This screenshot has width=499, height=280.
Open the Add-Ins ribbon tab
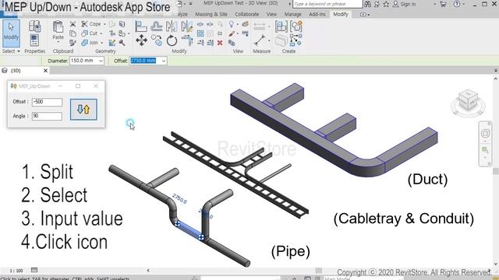click(x=317, y=14)
